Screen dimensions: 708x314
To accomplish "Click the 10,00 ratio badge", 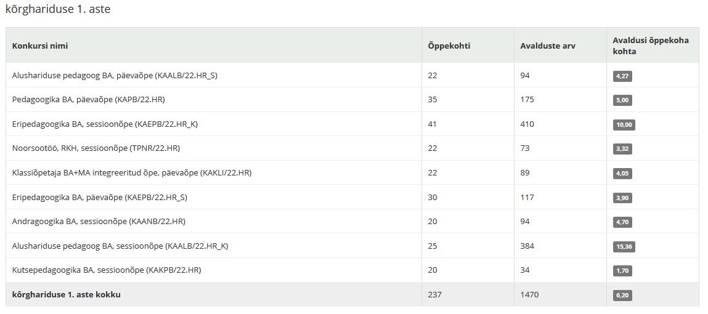I will point(624,125).
